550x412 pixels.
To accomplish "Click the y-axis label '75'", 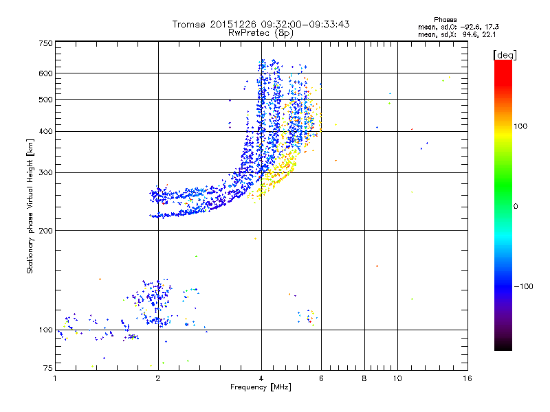I will [48, 368].
